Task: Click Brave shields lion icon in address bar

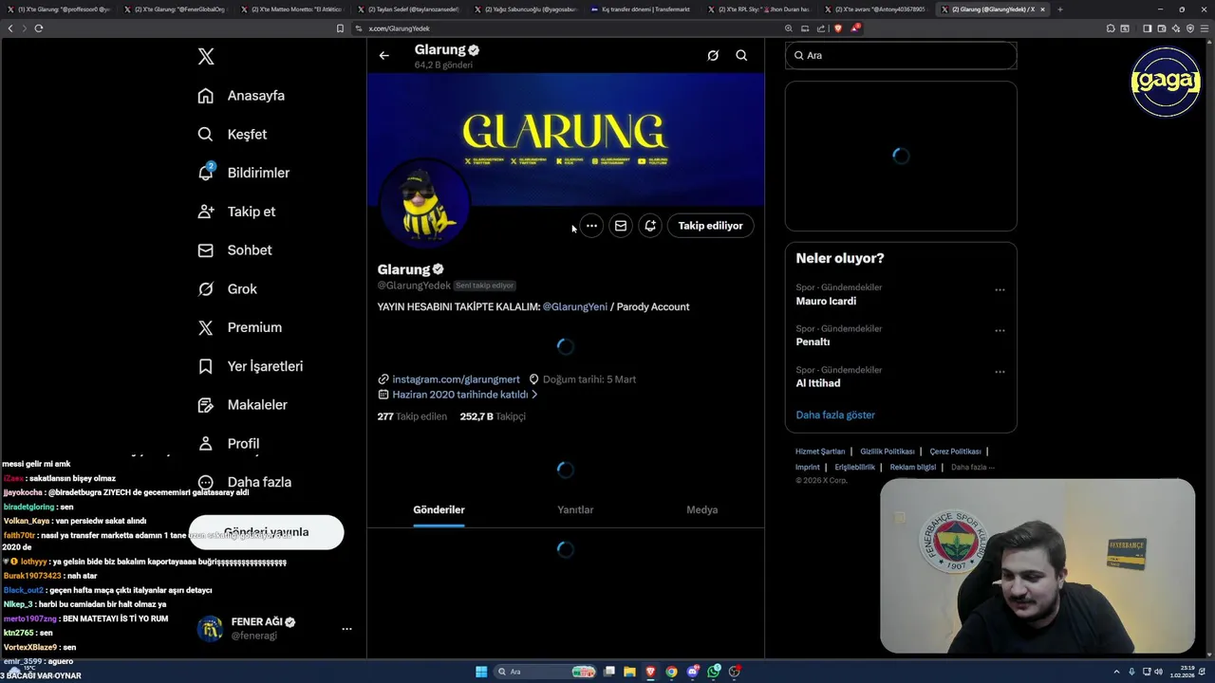Action: click(837, 28)
